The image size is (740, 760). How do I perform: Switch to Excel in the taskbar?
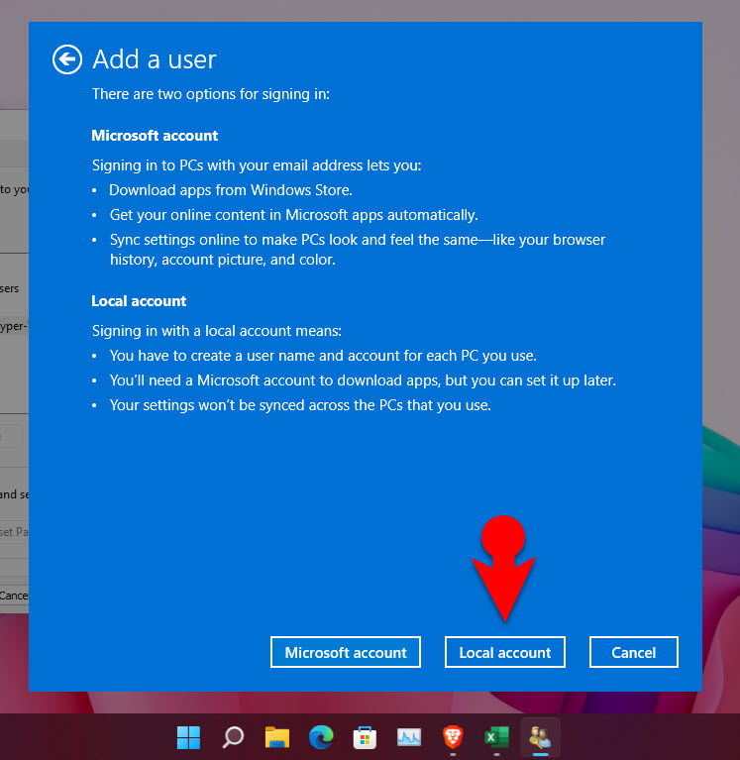496,737
